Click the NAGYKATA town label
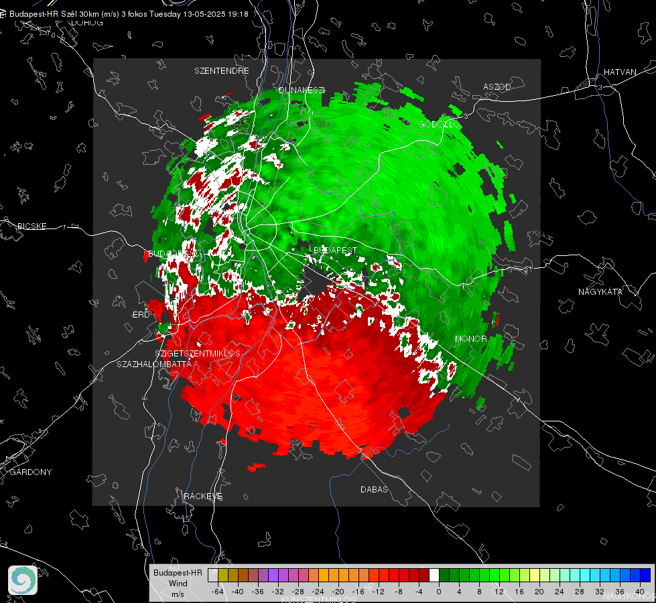Viewport: 656px width, 603px height. point(600,292)
